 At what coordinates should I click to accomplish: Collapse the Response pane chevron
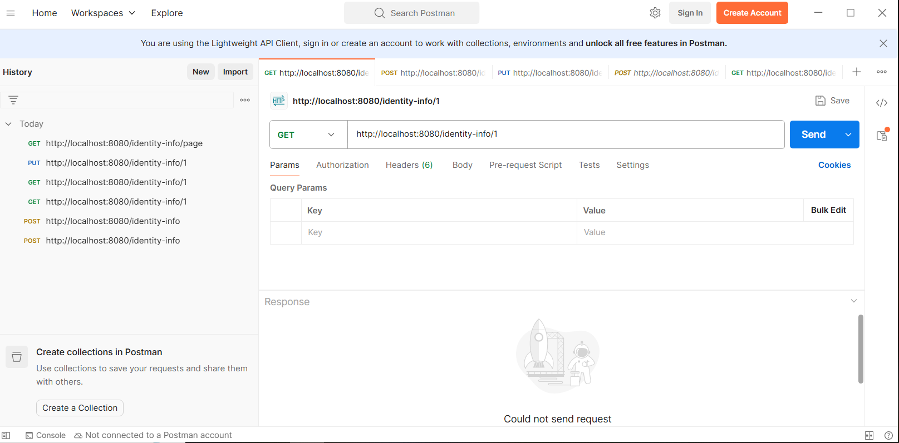click(x=854, y=301)
